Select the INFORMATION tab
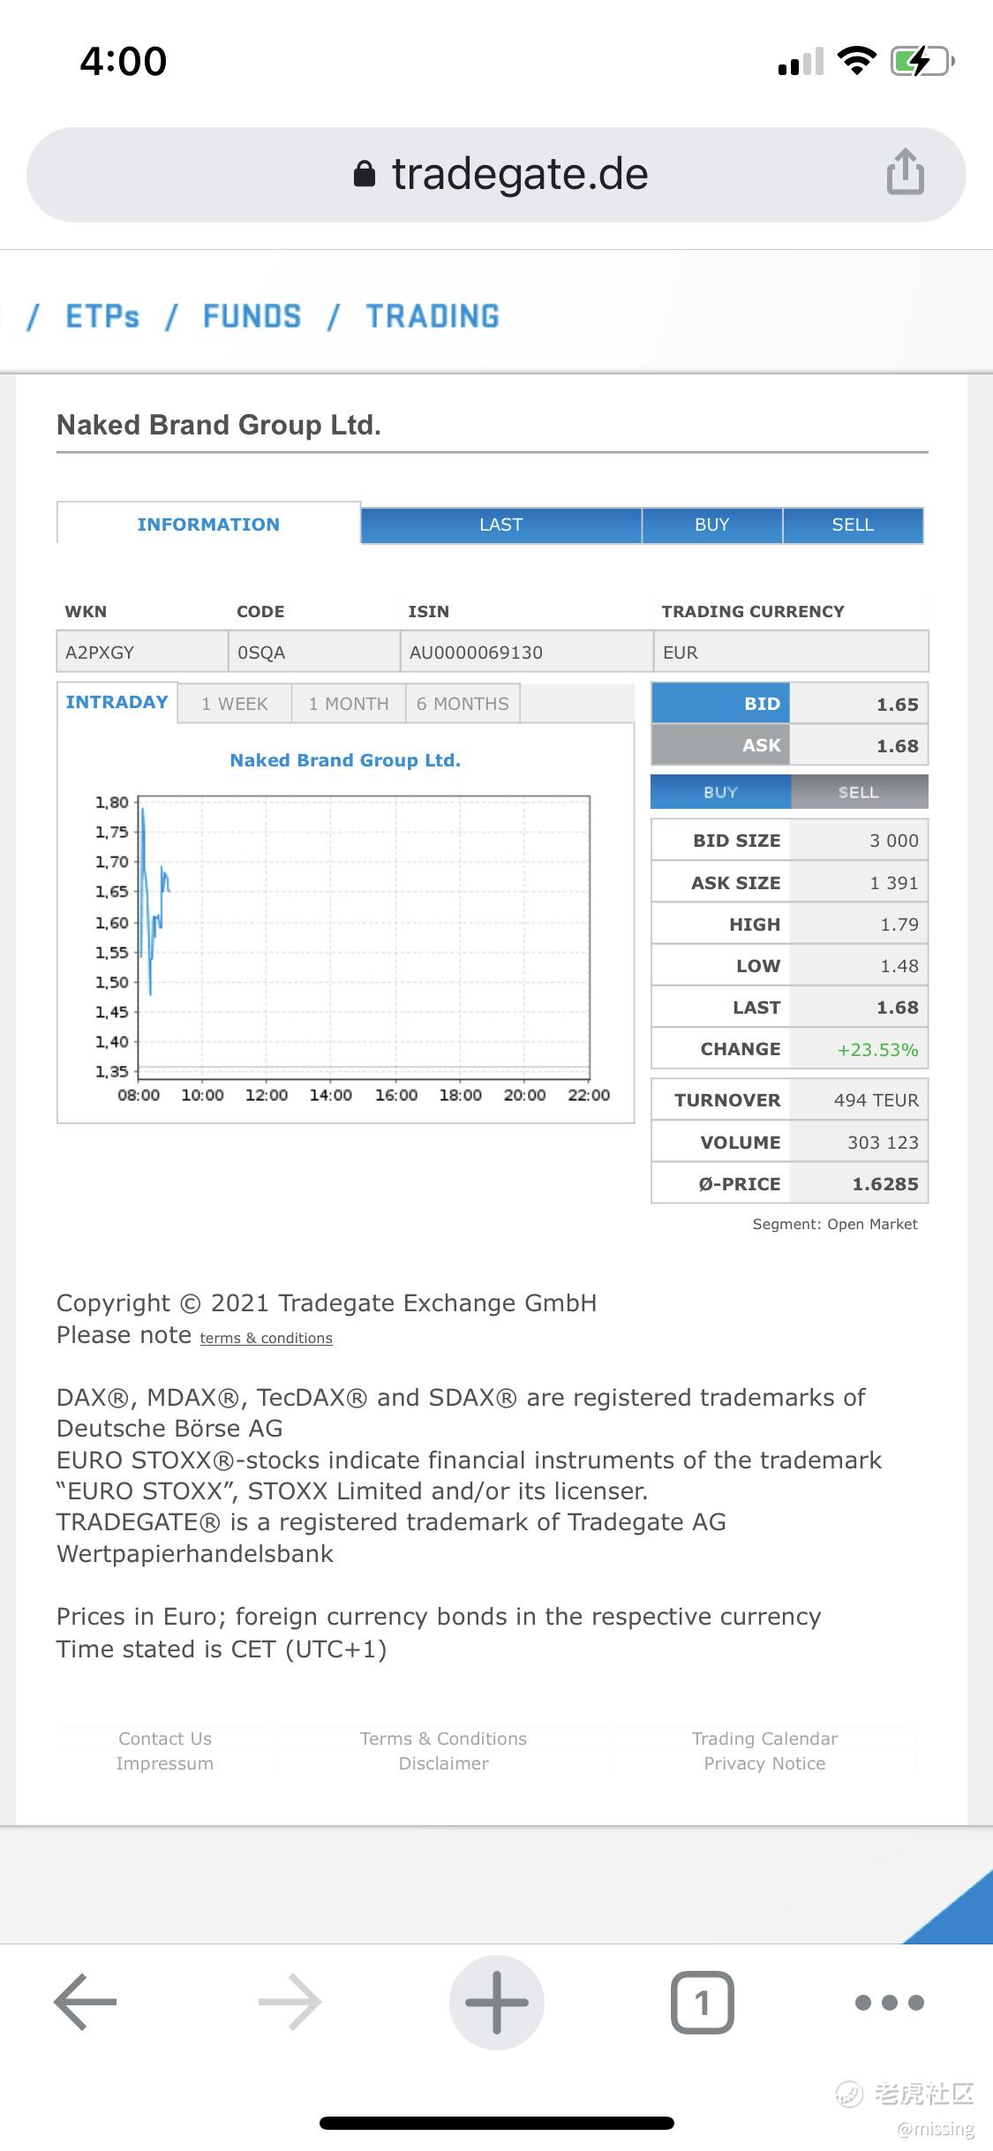The width and height of the screenshot is (993, 2151). (x=208, y=524)
